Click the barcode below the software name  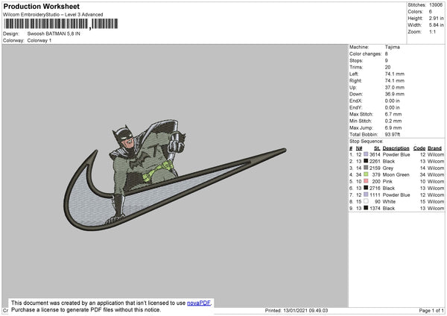point(45,25)
